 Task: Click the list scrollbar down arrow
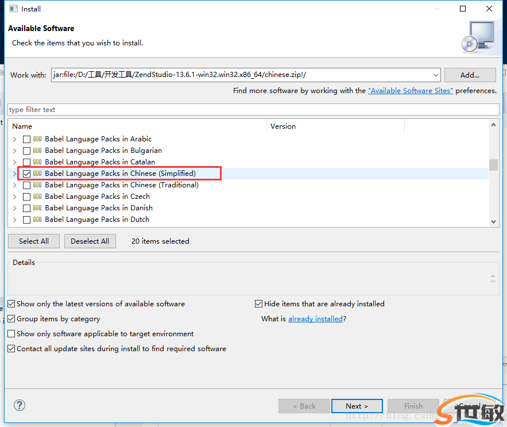(x=493, y=222)
